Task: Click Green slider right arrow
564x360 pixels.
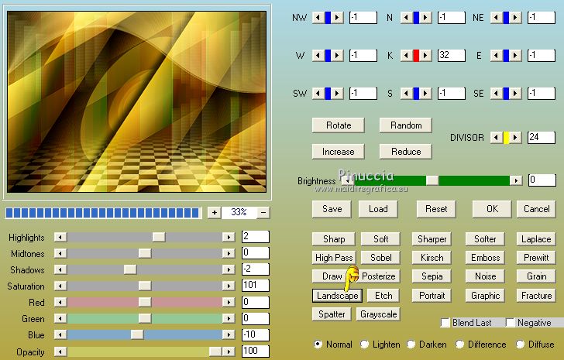Action: tap(229, 318)
